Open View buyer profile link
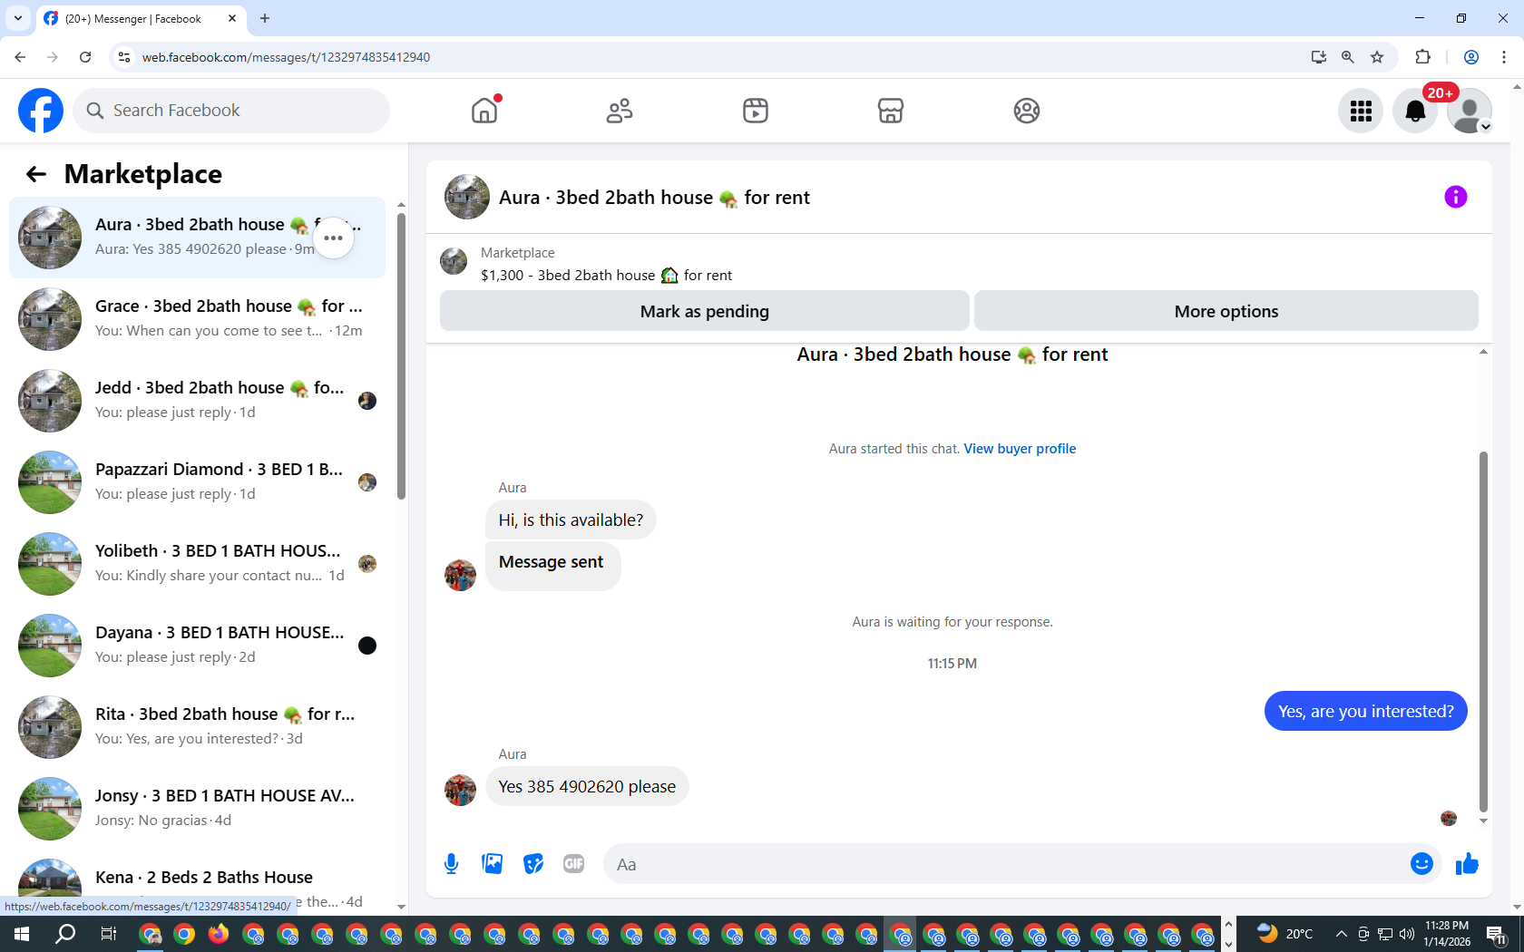 click(1020, 449)
